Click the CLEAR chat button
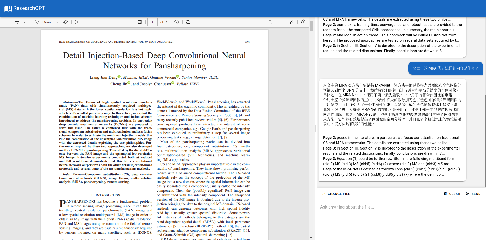Screen dimensions: 486x240 pos(452,194)
